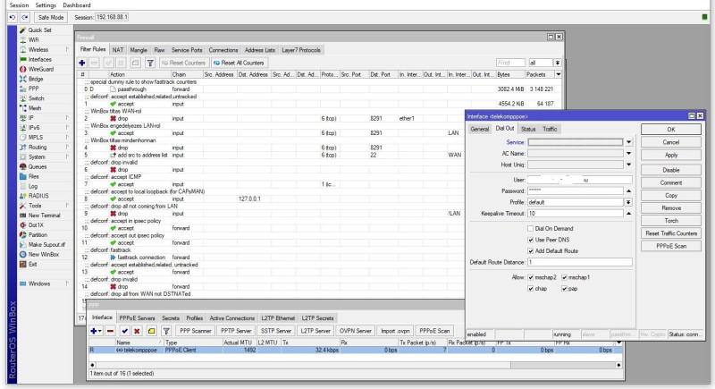Click the PPP window horizontal scrollbar
Screen dimensions: 715x389
[x=302, y=365]
